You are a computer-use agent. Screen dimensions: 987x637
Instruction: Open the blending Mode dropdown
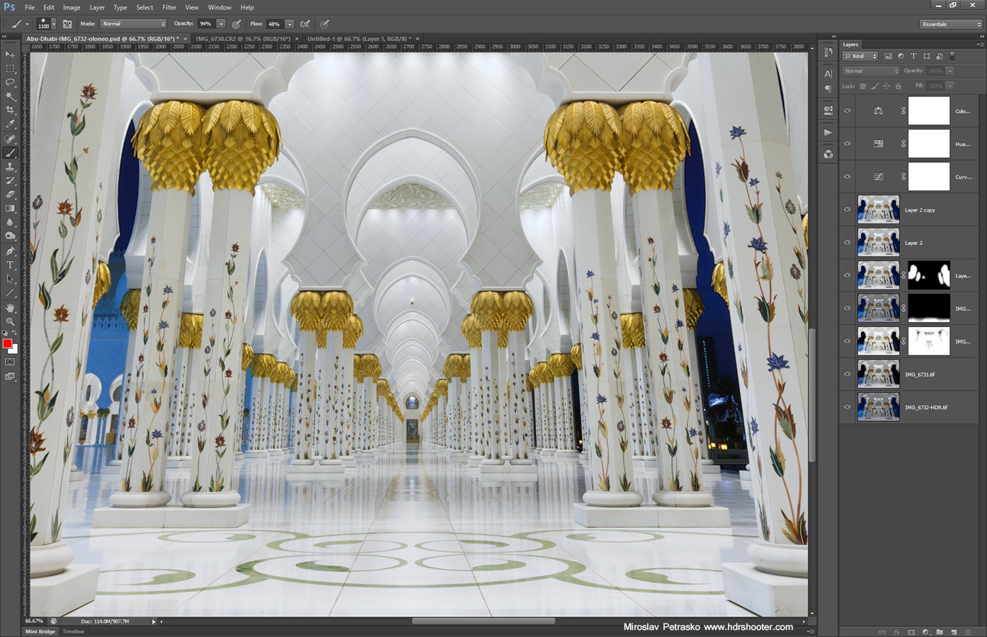(x=133, y=23)
